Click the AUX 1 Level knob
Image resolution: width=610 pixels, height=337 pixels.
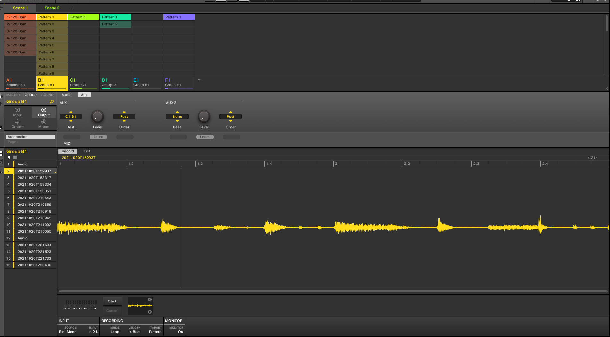point(97,117)
